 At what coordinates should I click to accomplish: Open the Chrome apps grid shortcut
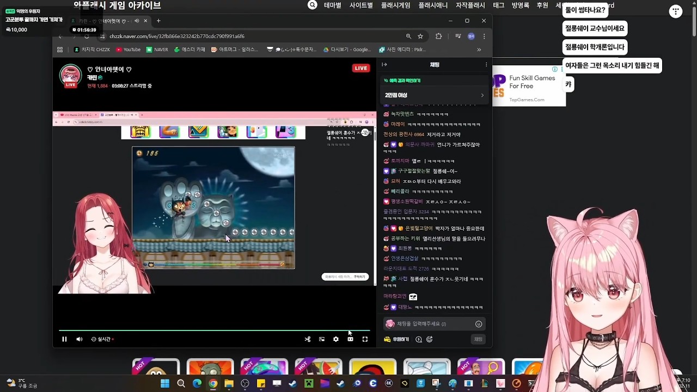tap(60, 50)
